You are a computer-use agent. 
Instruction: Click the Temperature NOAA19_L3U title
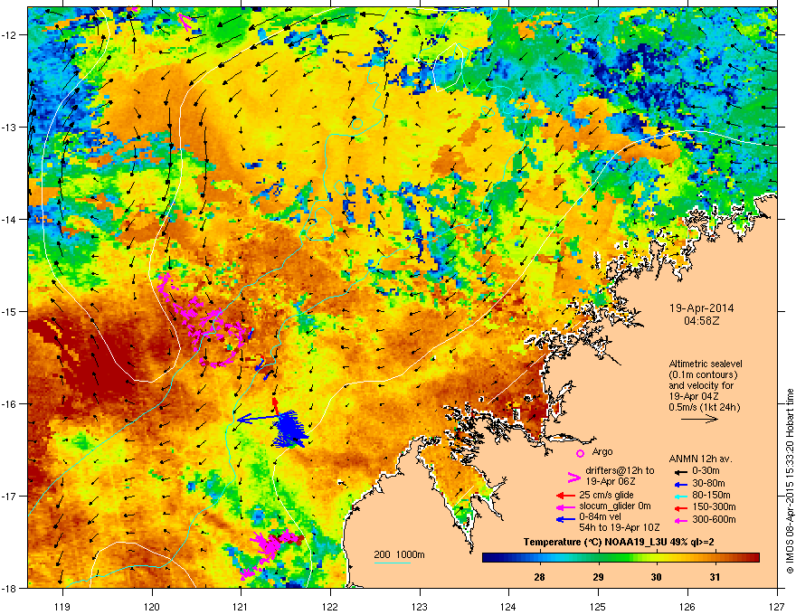point(619,543)
